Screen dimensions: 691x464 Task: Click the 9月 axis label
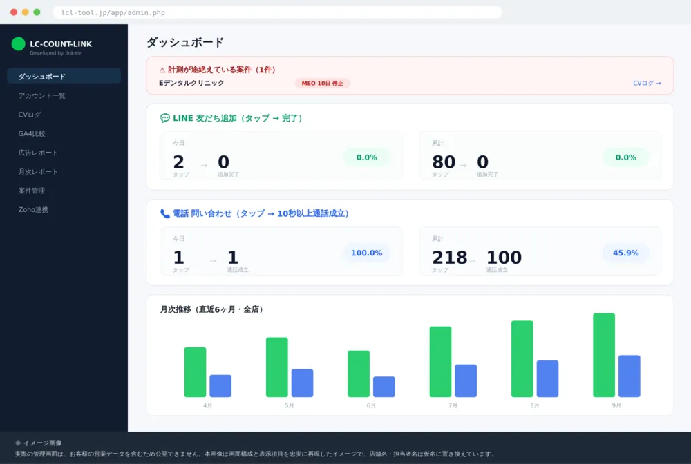pos(616,405)
